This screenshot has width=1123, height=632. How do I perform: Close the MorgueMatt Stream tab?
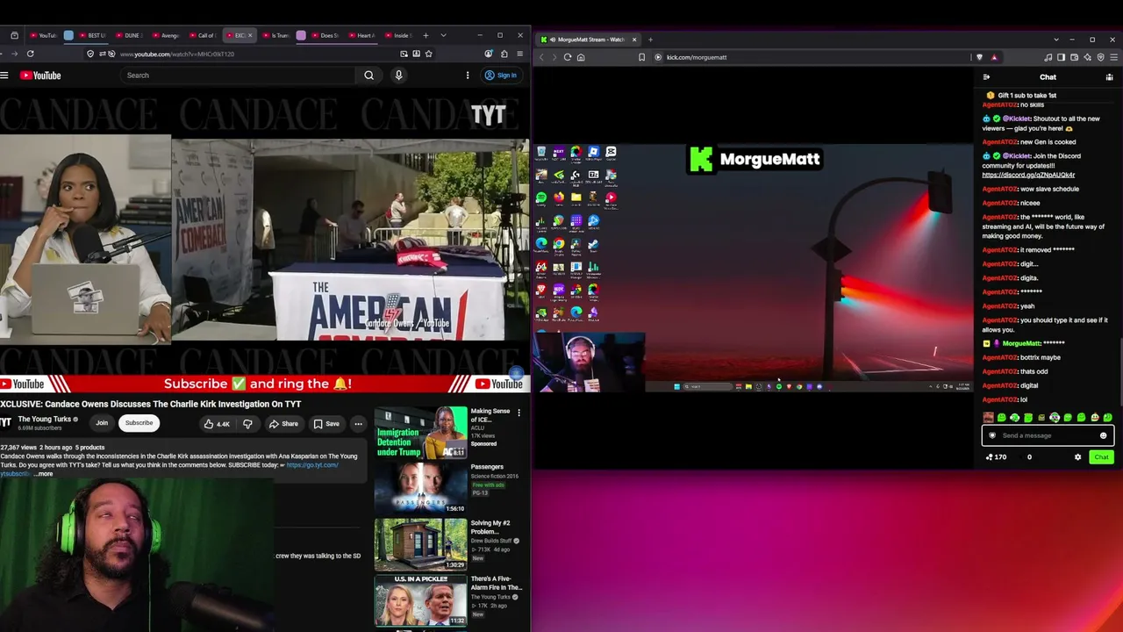coord(634,39)
